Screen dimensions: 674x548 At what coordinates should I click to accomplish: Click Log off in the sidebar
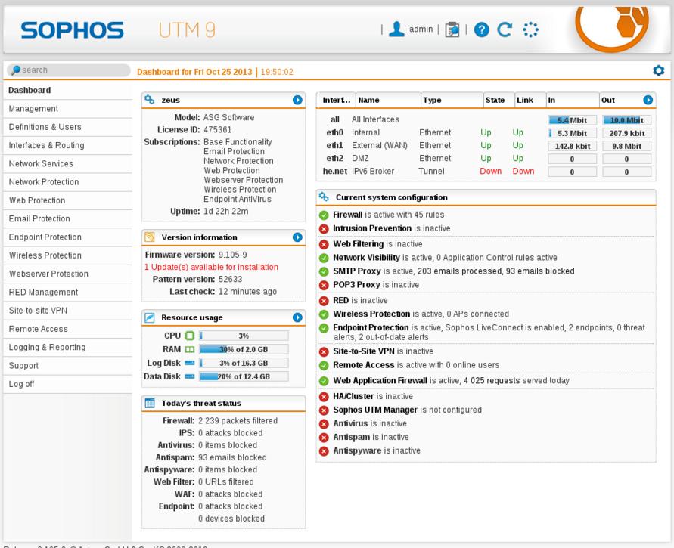pos(21,384)
